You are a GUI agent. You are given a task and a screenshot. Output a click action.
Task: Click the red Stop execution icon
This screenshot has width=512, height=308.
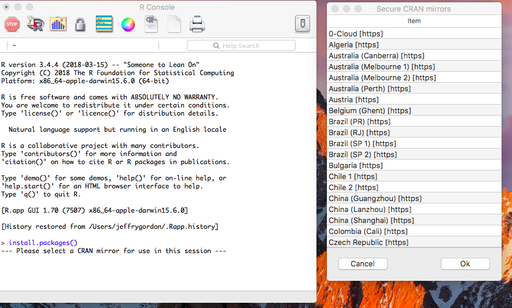click(12, 24)
